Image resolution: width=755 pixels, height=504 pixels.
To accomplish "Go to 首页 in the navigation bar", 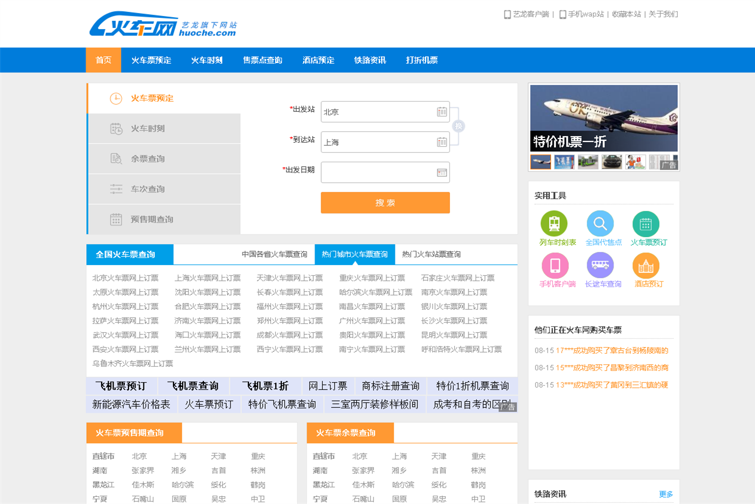I will tap(103, 60).
